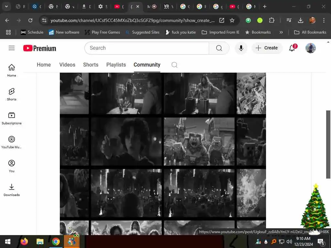Open a new browser tab
The image size is (331, 248).
264,6
